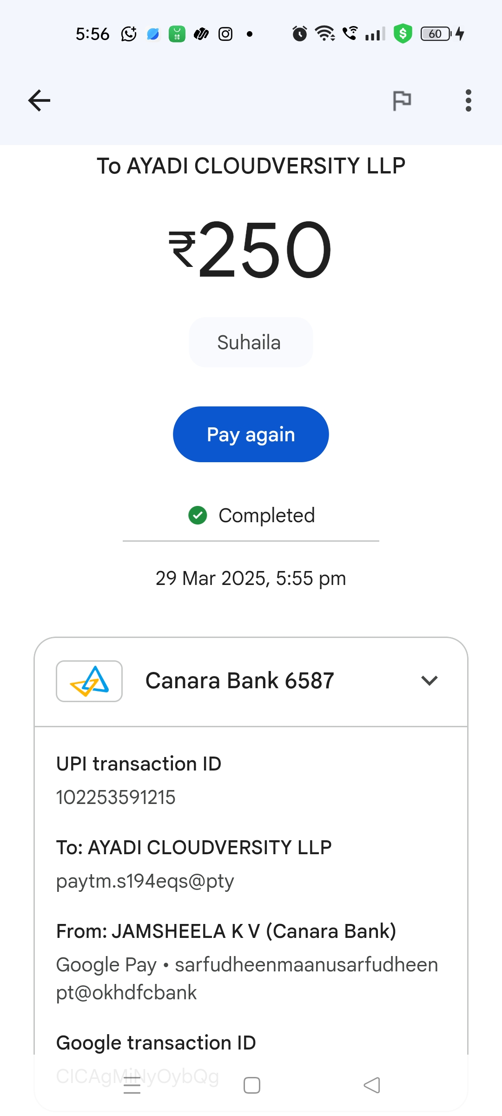This screenshot has height=1116, width=502.
Task: Tap the WhatsApp notification icon
Action: 129,34
